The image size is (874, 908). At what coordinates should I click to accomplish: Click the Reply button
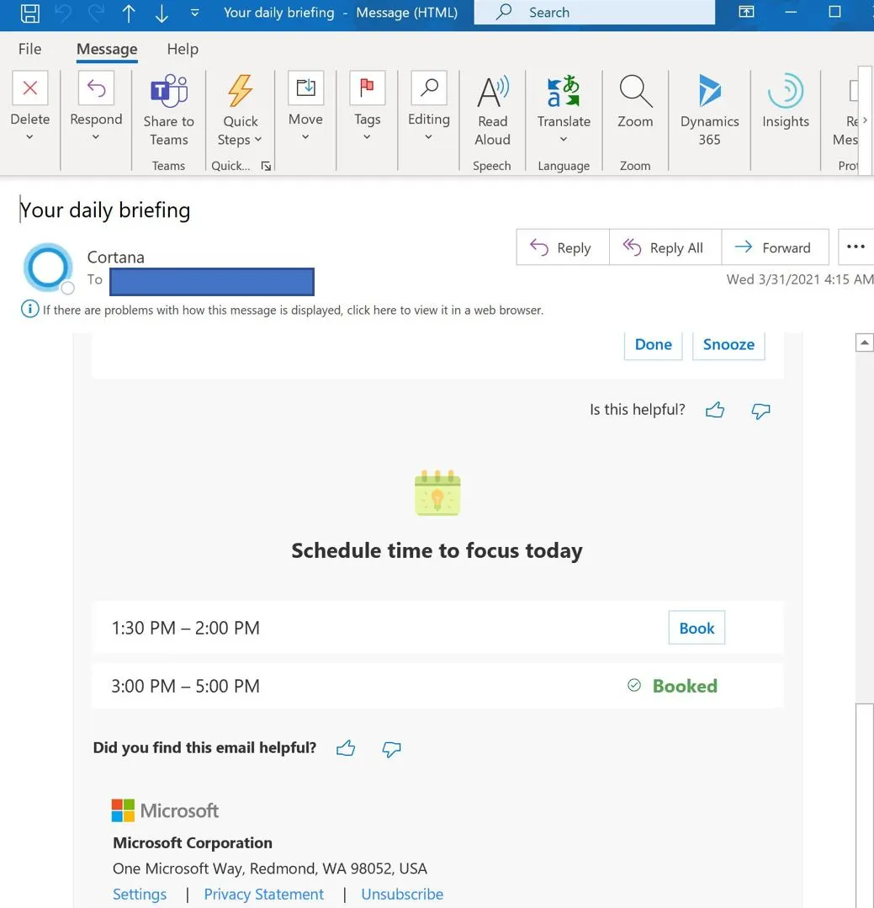pyautogui.click(x=563, y=248)
